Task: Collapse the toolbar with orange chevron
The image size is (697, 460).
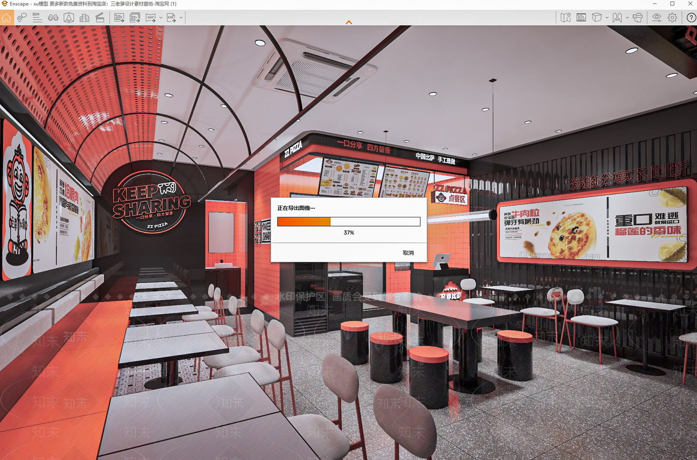Action: [x=348, y=22]
